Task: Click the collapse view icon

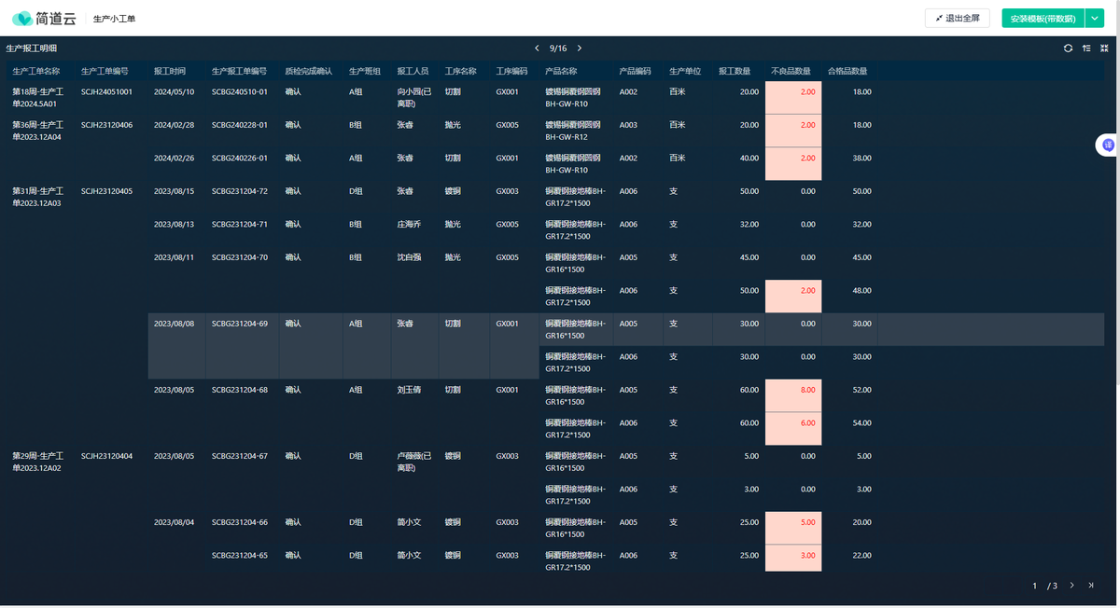Action: click(1105, 48)
